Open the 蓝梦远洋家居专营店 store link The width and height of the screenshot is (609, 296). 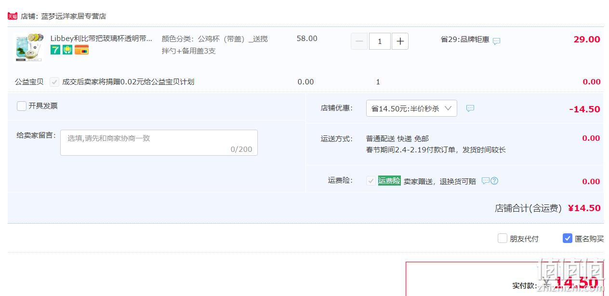(x=74, y=16)
